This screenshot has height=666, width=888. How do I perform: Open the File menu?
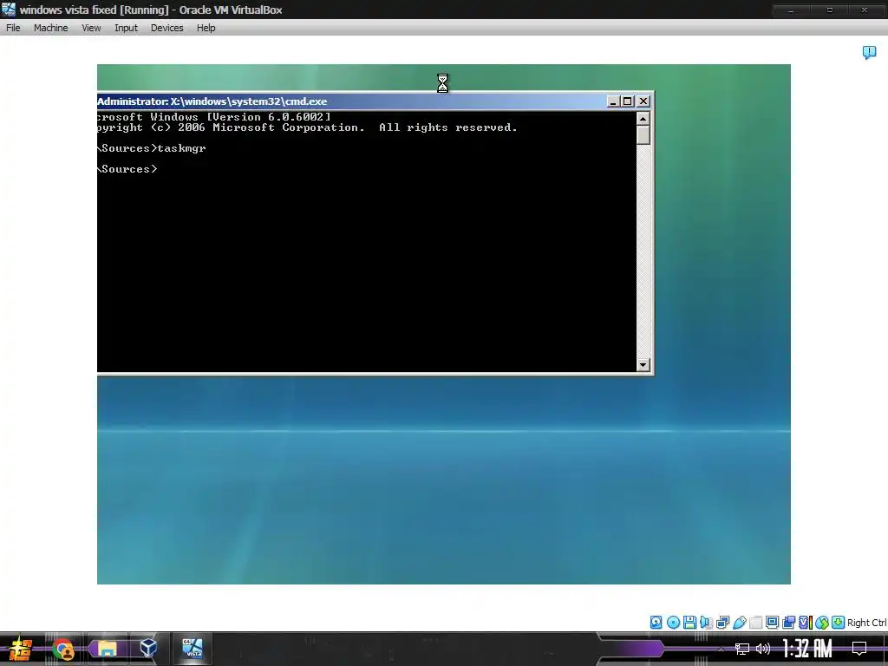tap(13, 28)
